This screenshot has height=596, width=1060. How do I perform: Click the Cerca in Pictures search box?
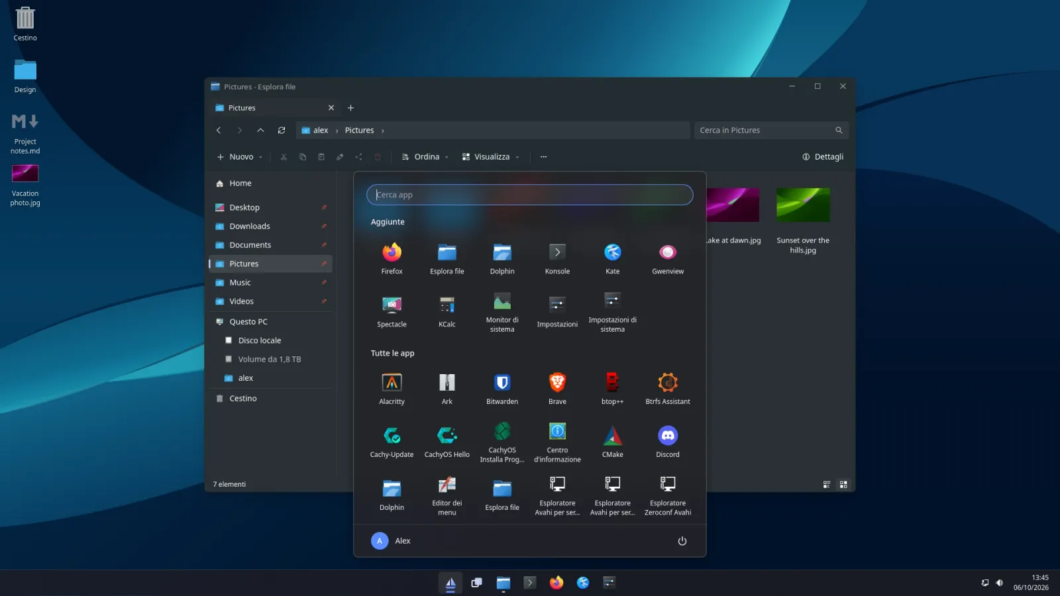pos(771,130)
